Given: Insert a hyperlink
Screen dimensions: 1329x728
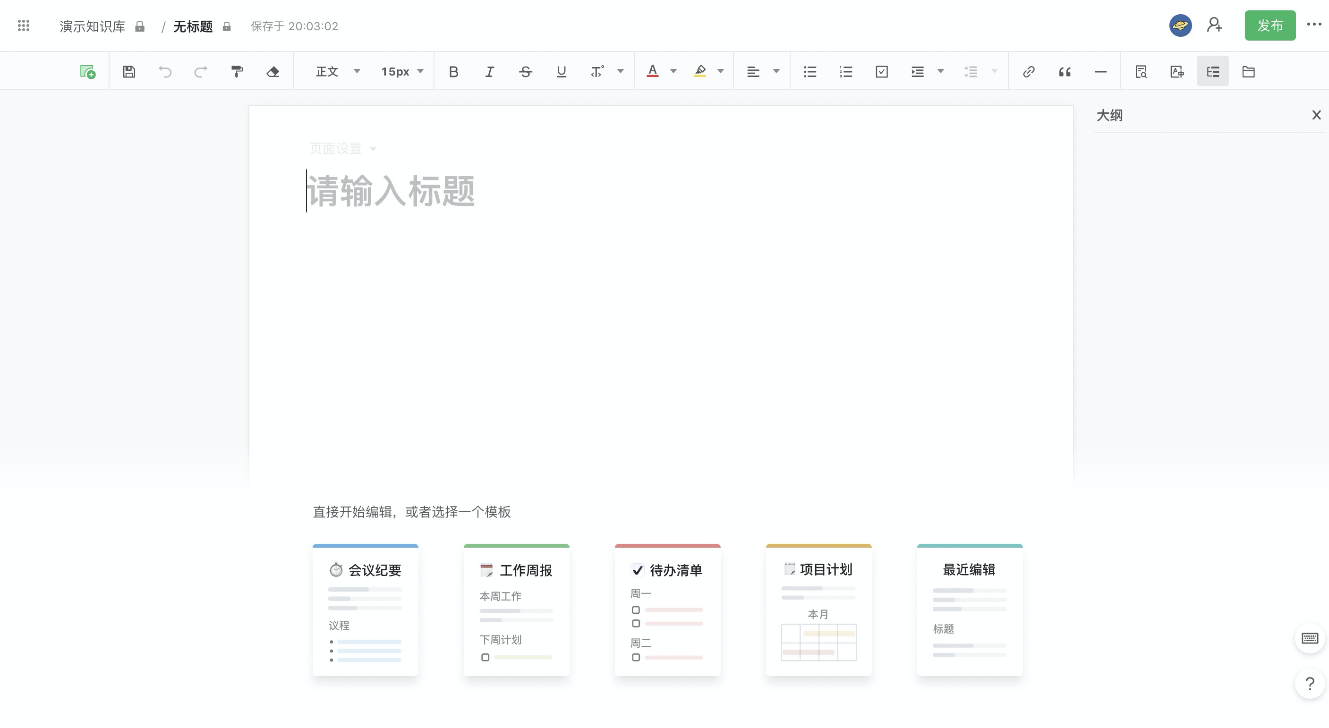Looking at the screenshot, I should [1029, 72].
